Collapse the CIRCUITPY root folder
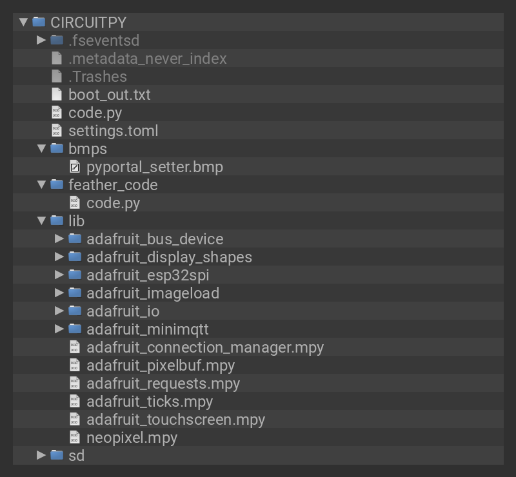This screenshot has width=516, height=477. 24,23
